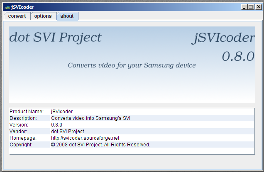Viewport: 264px width, 172px height.
Task: Select the 'jSVIcoder' product name value
Action: point(152,112)
